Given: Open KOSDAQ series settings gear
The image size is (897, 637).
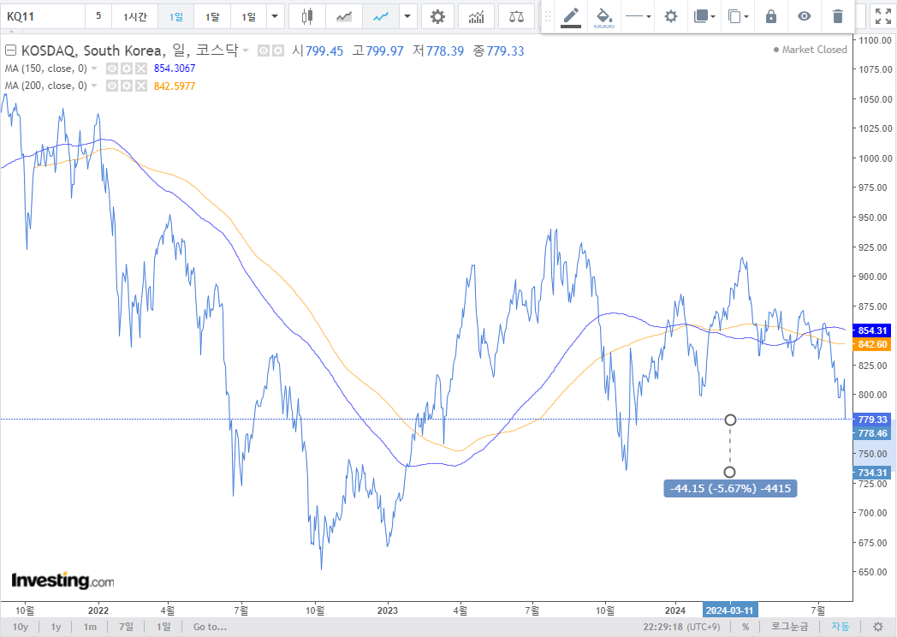Looking at the screenshot, I should click(x=278, y=51).
